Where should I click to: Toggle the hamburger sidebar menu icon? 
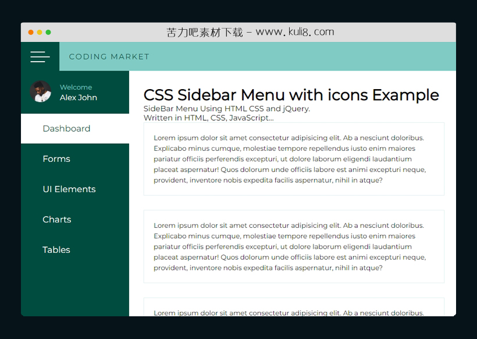point(40,57)
